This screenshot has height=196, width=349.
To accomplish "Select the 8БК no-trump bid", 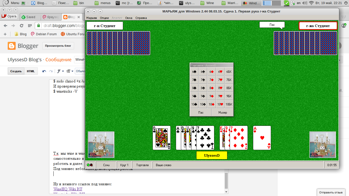I will point(229,88).
